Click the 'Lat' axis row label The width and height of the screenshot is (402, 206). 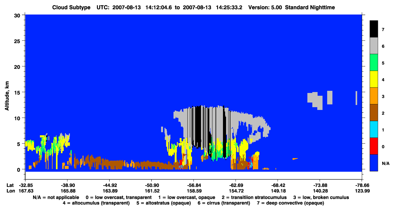(10, 185)
